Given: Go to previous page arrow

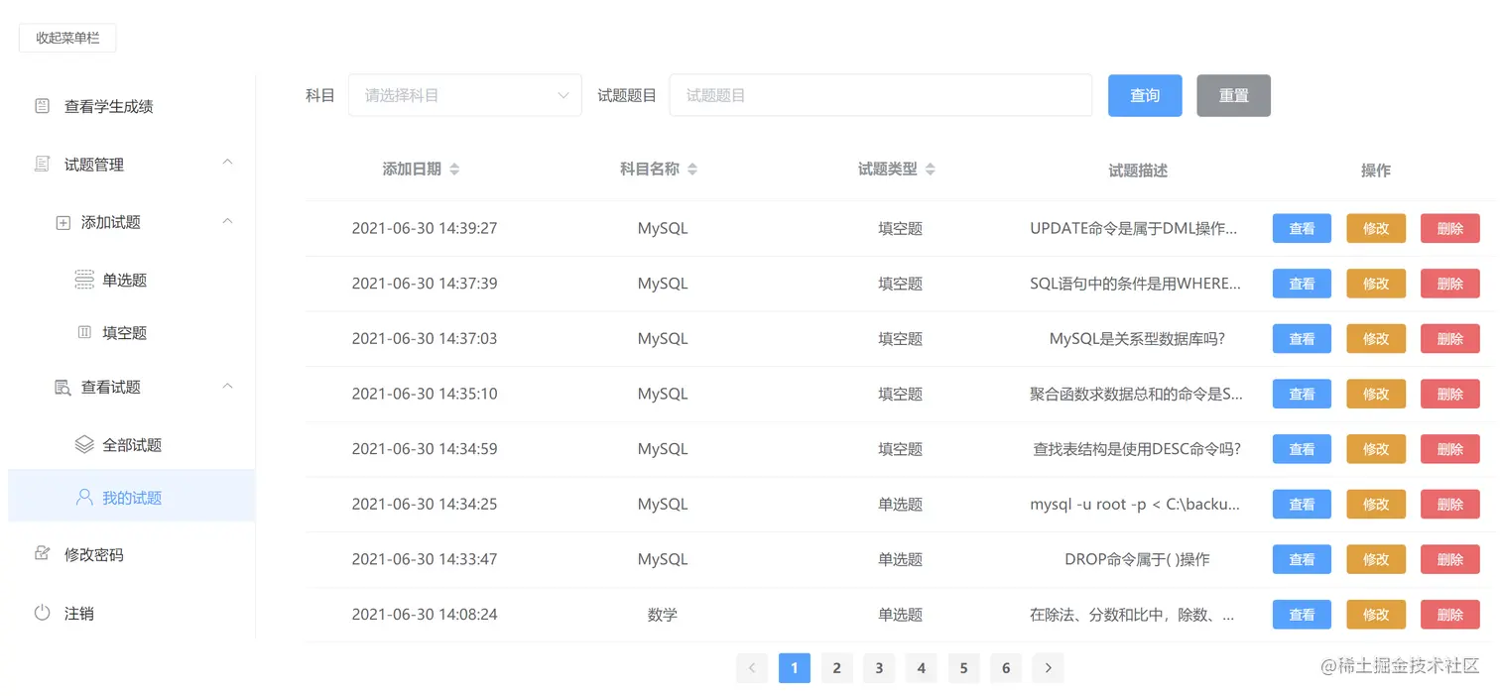Looking at the screenshot, I should coord(752,668).
